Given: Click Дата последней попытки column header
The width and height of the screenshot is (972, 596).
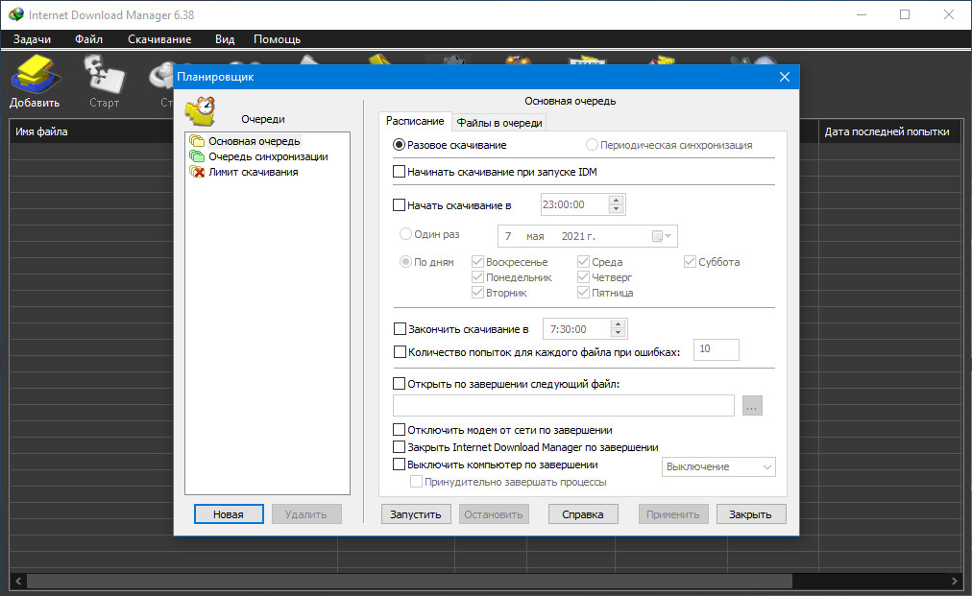Looking at the screenshot, I should [889, 131].
